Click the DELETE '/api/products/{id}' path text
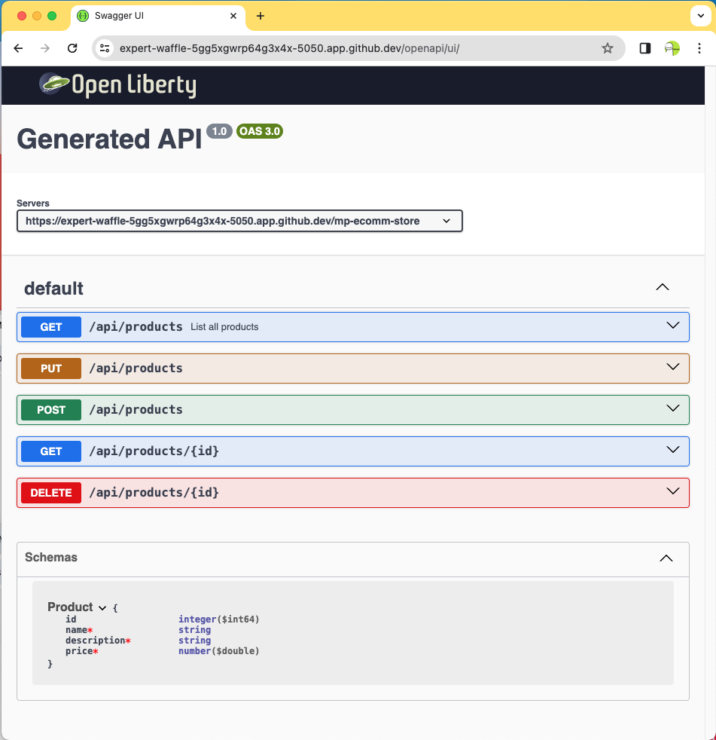This screenshot has width=716, height=740. coord(154,493)
